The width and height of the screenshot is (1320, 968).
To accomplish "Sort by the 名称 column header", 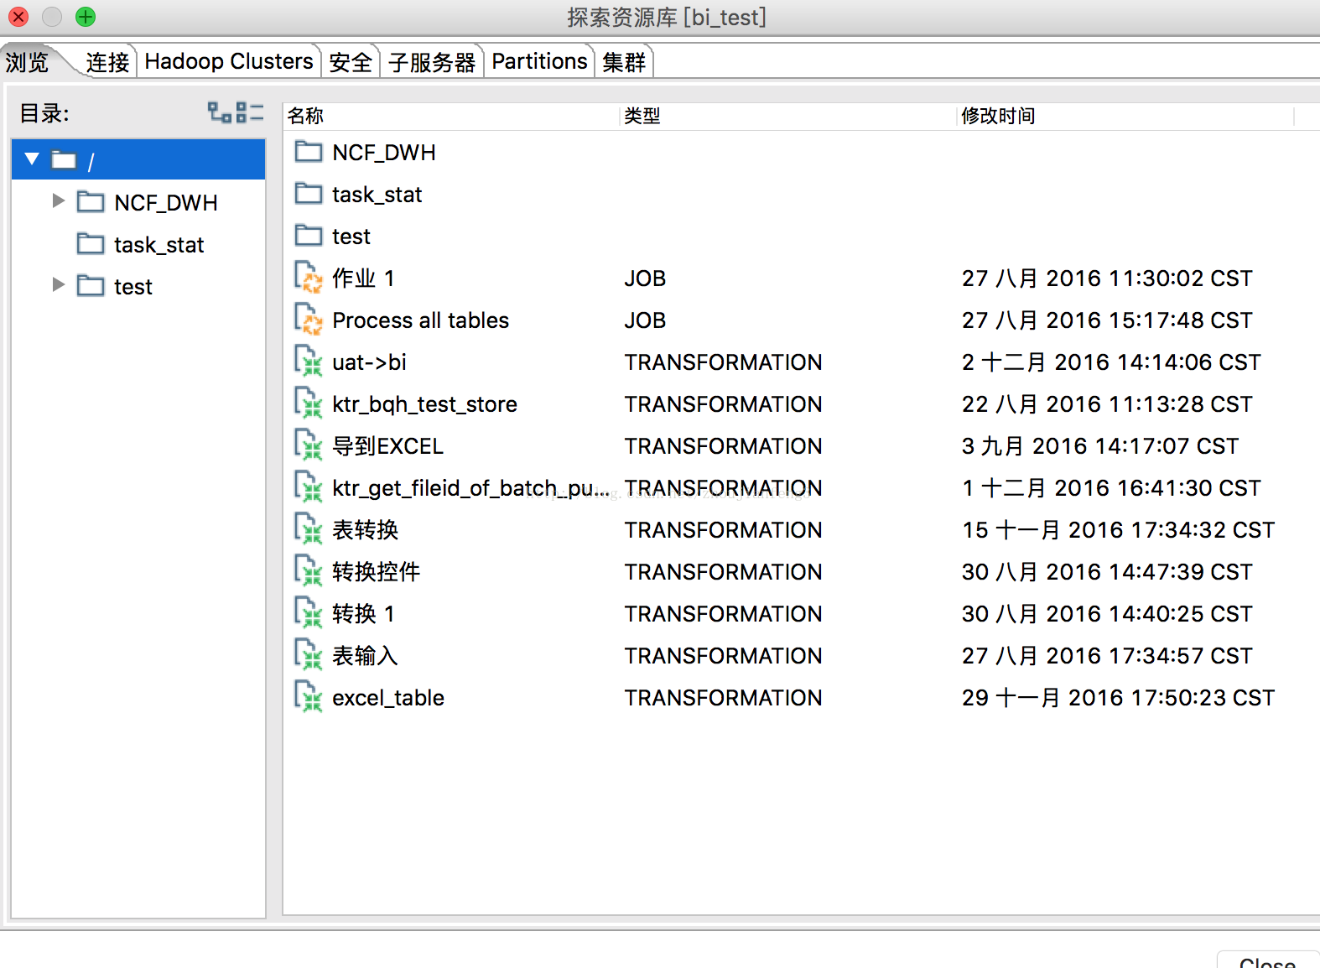I will [x=451, y=116].
